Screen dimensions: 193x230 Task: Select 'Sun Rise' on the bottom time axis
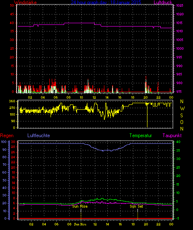[80, 224]
